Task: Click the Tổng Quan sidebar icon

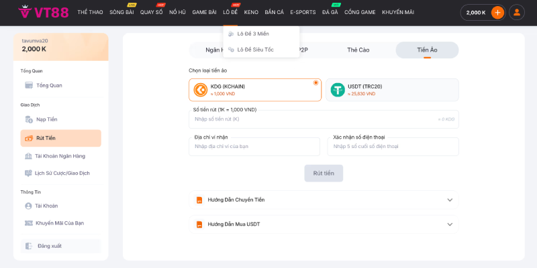Action: pos(29,85)
